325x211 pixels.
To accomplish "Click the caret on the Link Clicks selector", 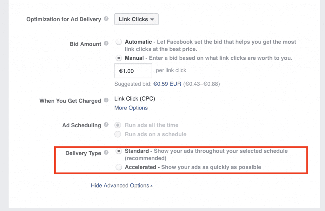I will click(x=152, y=19).
